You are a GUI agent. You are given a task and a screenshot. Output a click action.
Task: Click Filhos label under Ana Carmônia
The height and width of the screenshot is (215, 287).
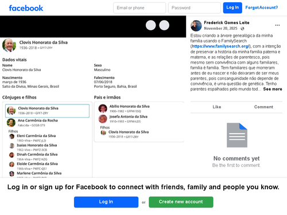click(13, 131)
